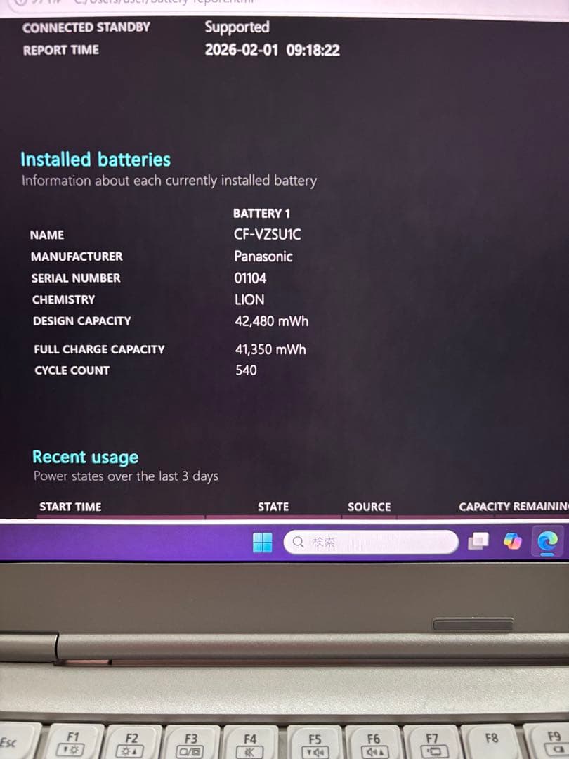The width and height of the screenshot is (569, 759).
Task: Select the CAPACITY REMAINING column header
Action: point(514,506)
